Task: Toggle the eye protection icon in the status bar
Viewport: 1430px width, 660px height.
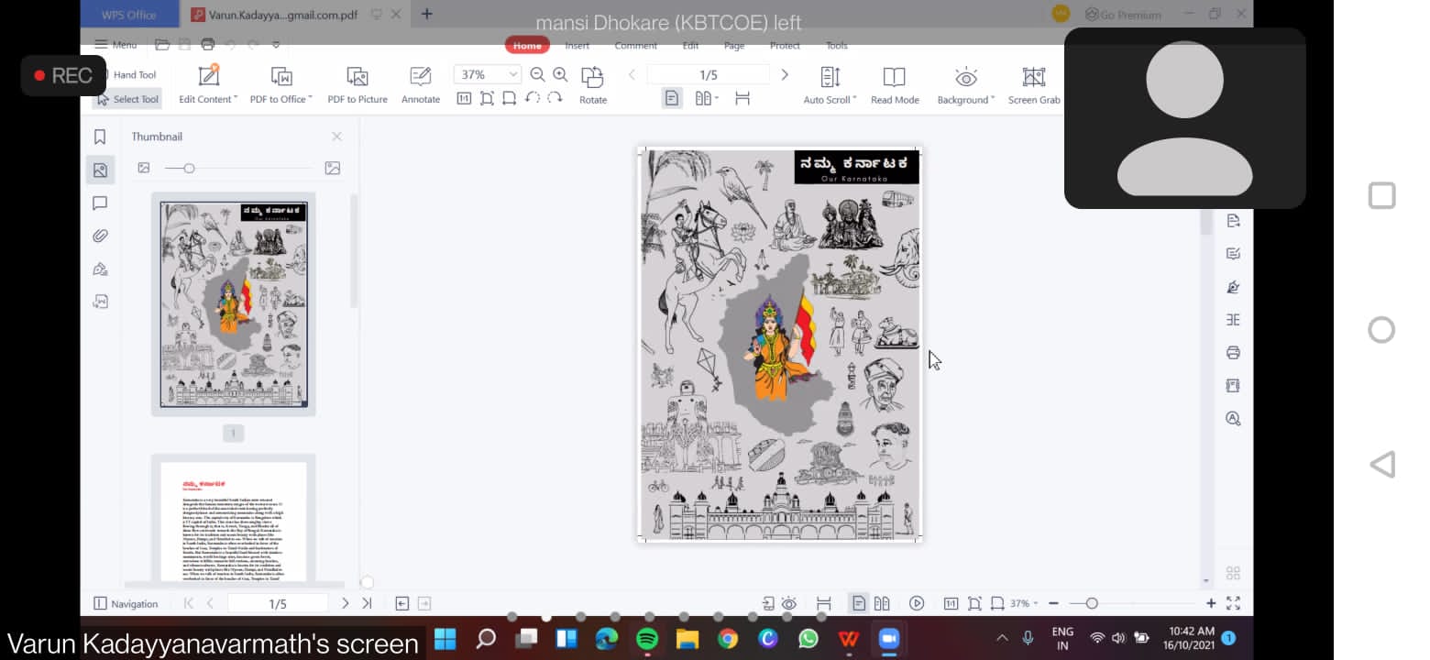Action: [788, 603]
